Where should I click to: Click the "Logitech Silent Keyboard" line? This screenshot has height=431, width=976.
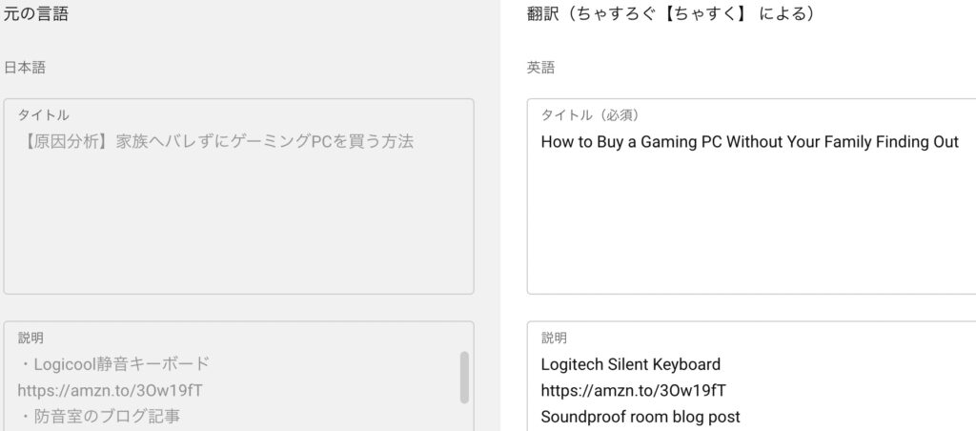coord(631,364)
